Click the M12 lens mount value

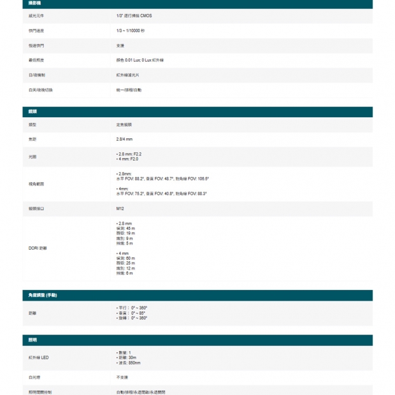tap(120, 208)
